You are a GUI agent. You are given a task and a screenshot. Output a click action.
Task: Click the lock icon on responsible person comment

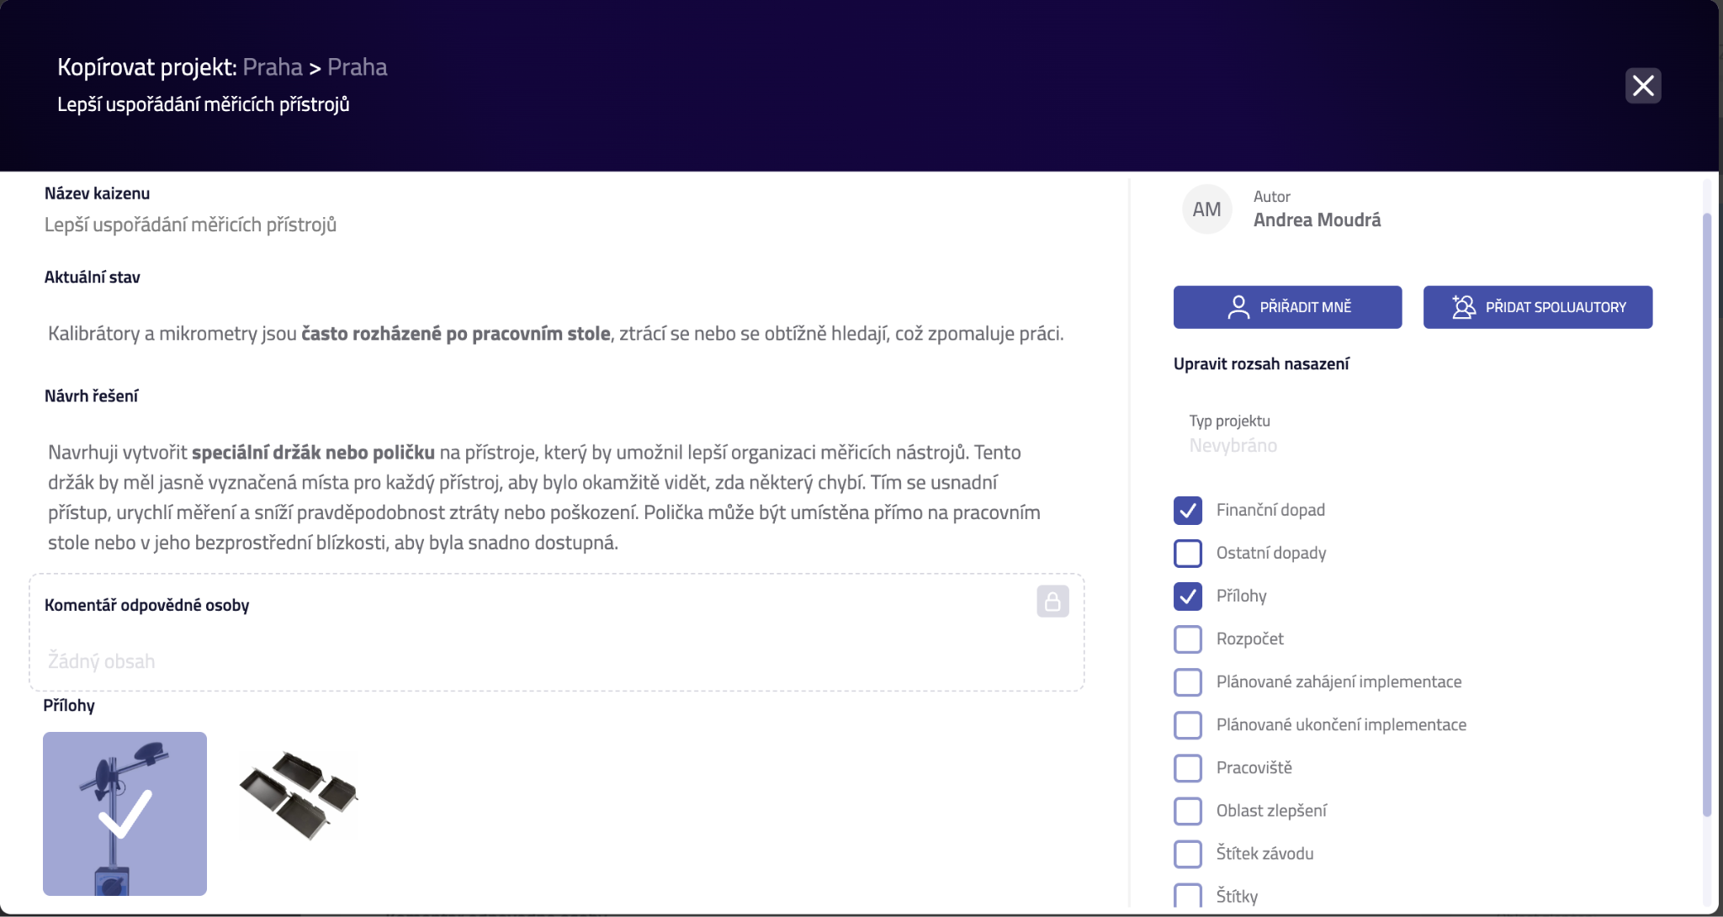1052,602
